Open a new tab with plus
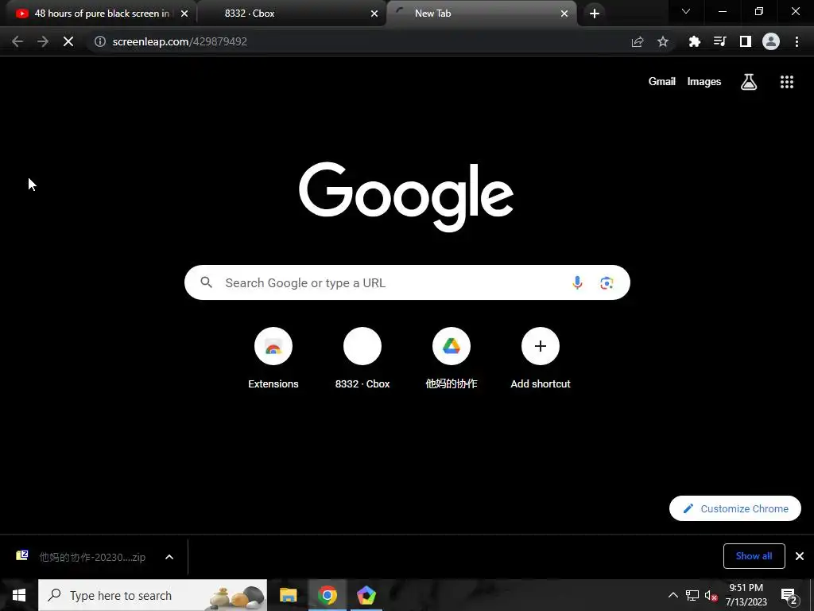 (595, 14)
